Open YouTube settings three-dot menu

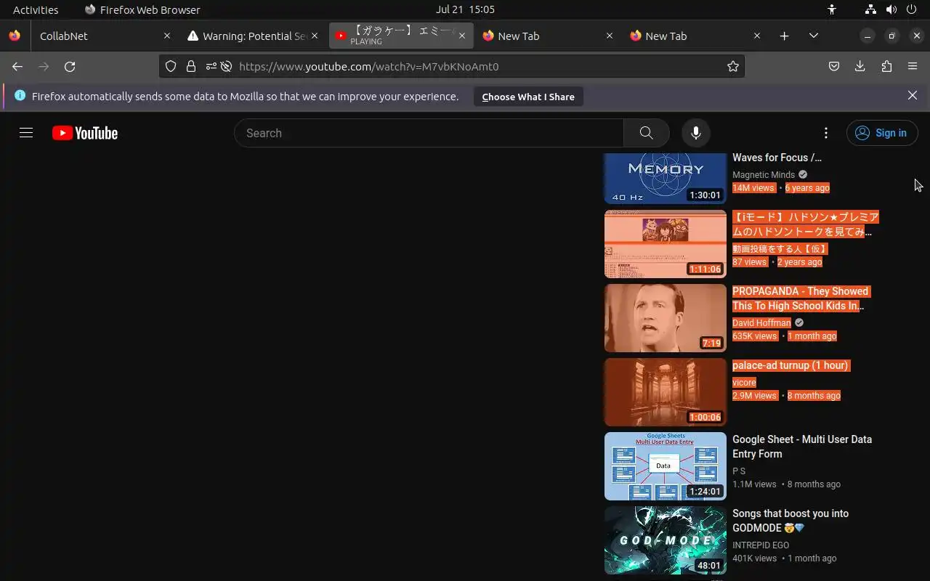point(825,133)
